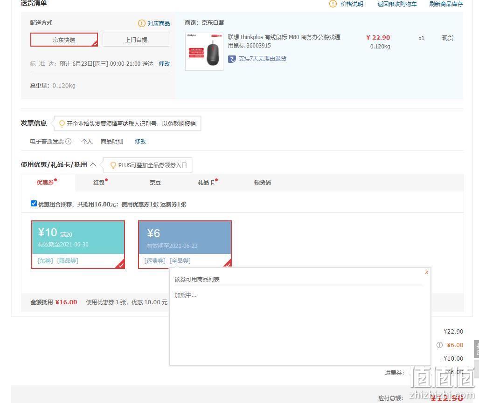479x403 pixels.
Task: Click the 现货 stock status
Action: 448,38
